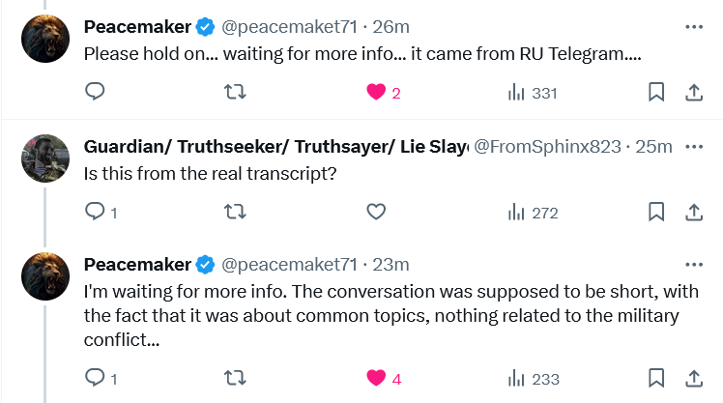Like the Guardian Truthseeker tweet
This screenshot has height=403, width=723.
pyautogui.click(x=376, y=213)
